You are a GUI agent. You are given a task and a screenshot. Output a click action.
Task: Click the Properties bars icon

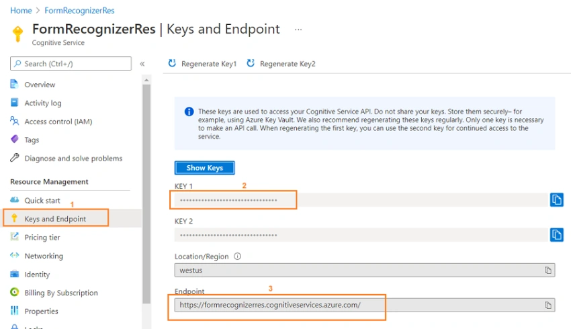14,310
